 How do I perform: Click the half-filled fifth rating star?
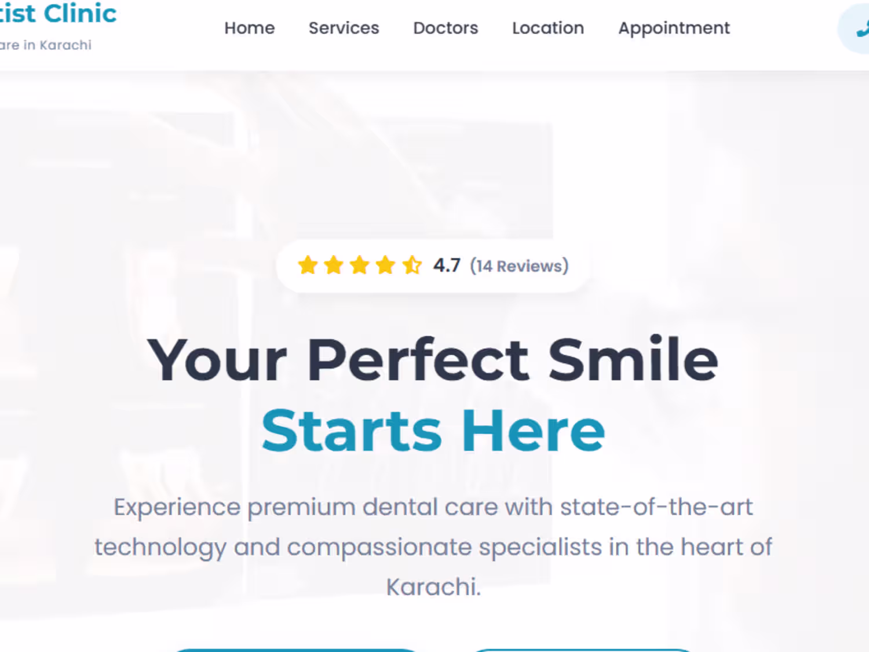coord(412,265)
